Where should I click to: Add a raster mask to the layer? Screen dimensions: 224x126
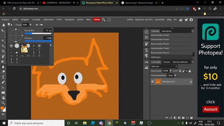point(179,118)
